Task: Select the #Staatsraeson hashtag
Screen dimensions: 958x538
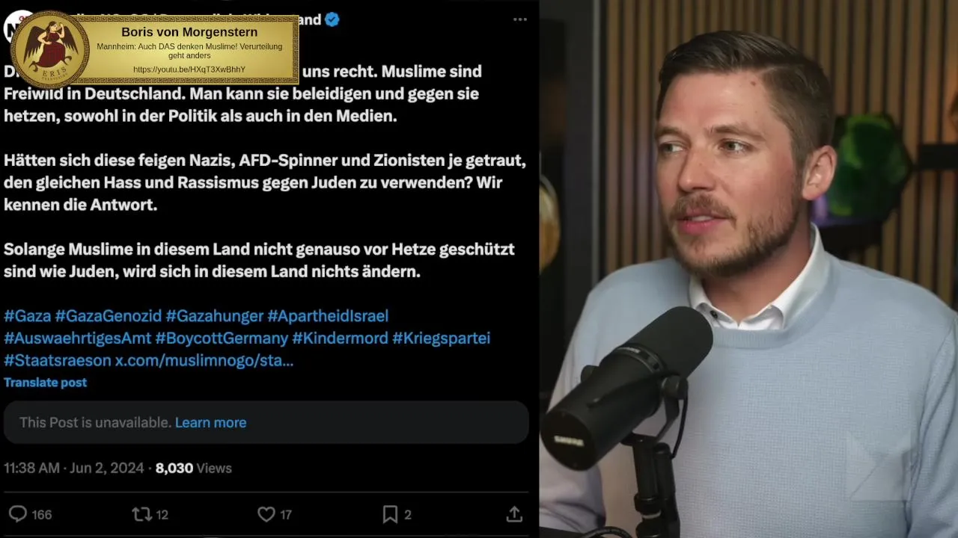Action: click(x=57, y=360)
